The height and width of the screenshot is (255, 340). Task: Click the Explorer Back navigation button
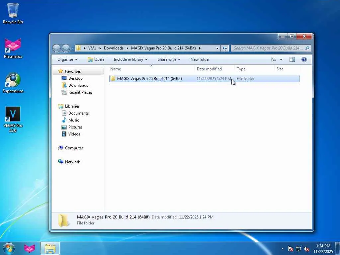(56, 48)
